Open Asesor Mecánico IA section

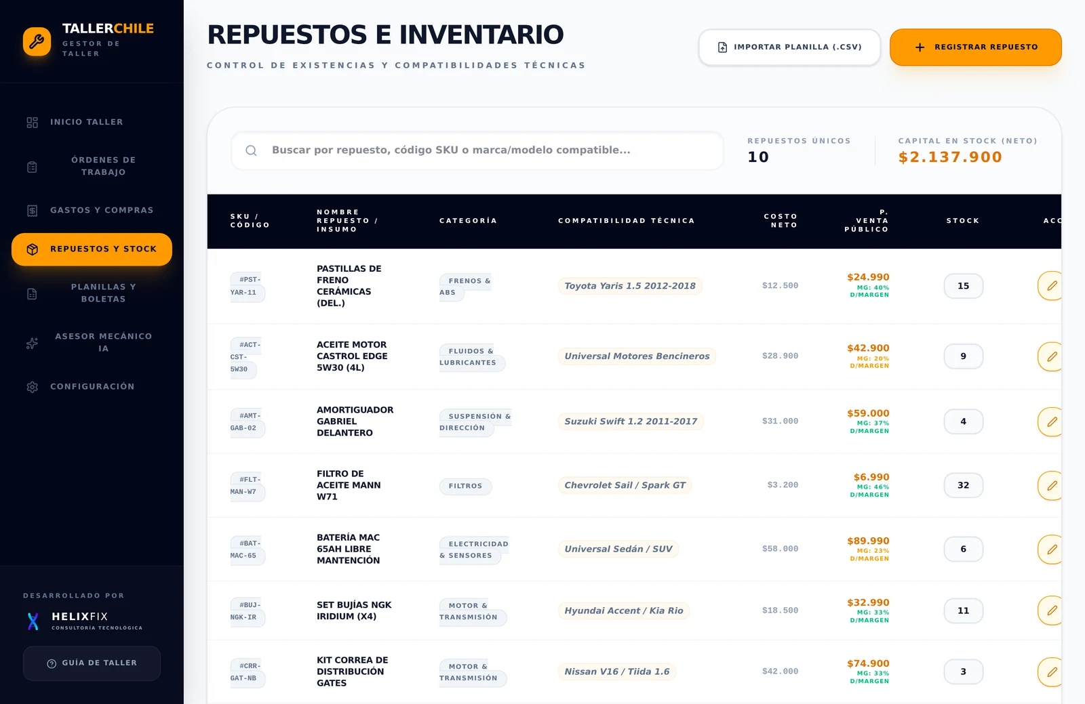pyautogui.click(x=92, y=342)
